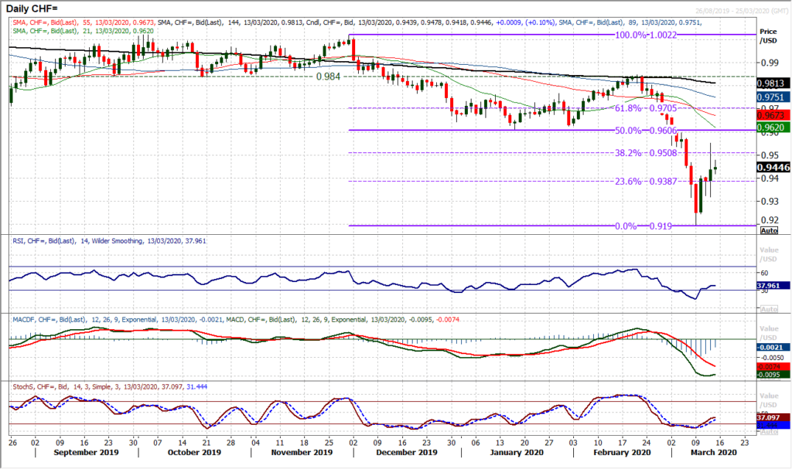The width and height of the screenshot is (792, 469).
Task: Select the dark red 37.097 stochastic value tag
Action: 771,416
